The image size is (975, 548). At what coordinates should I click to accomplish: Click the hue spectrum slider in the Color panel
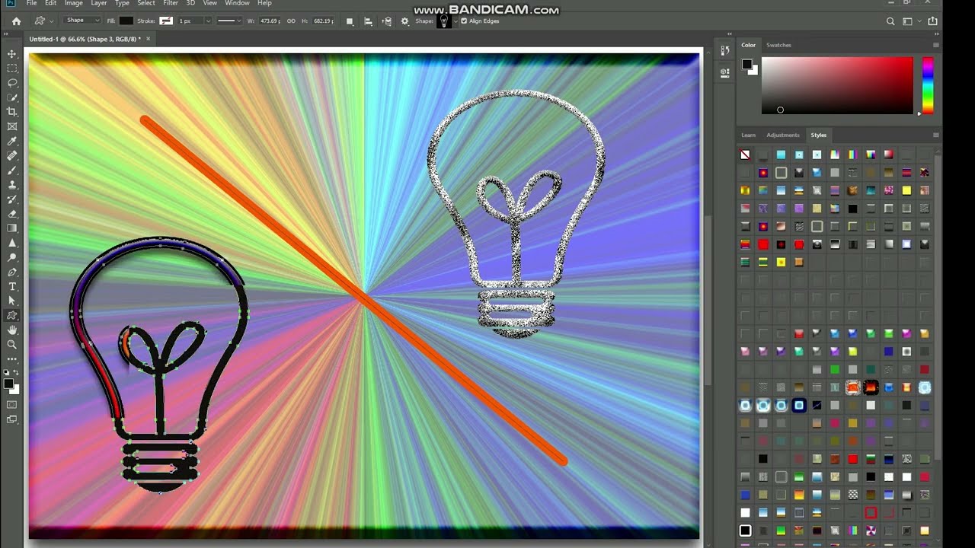click(x=928, y=85)
